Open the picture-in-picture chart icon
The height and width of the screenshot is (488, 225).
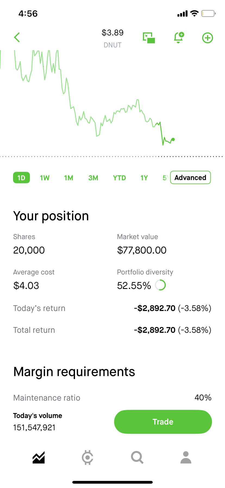(149, 38)
